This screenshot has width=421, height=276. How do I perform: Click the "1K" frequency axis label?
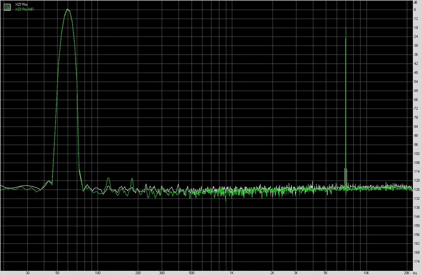click(x=232, y=273)
